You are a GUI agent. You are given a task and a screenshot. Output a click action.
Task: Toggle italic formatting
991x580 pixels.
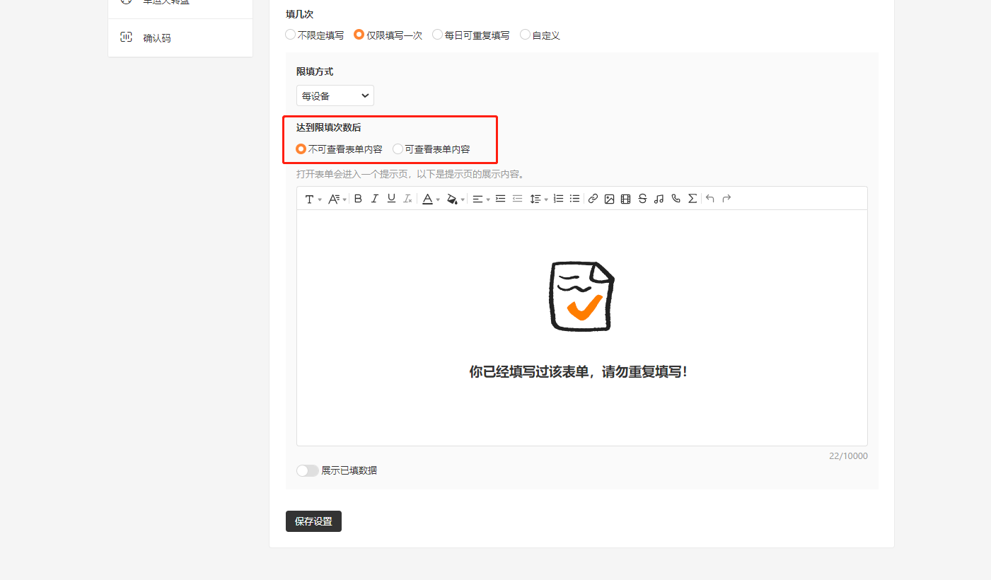coord(375,199)
